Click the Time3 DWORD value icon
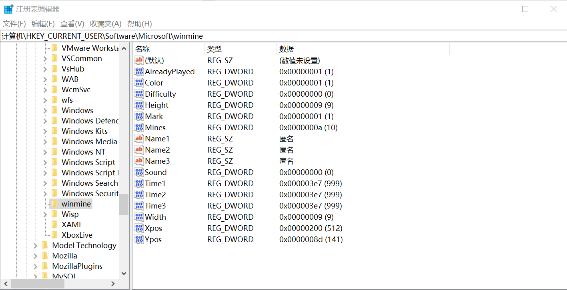Image resolution: width=567 pixels, height=290 pixels. click(139, 206)
